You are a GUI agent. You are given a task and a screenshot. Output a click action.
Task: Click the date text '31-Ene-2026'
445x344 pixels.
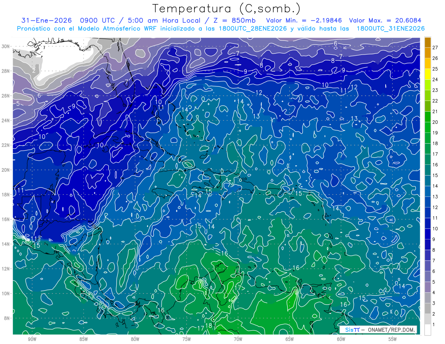click(46, 20)
